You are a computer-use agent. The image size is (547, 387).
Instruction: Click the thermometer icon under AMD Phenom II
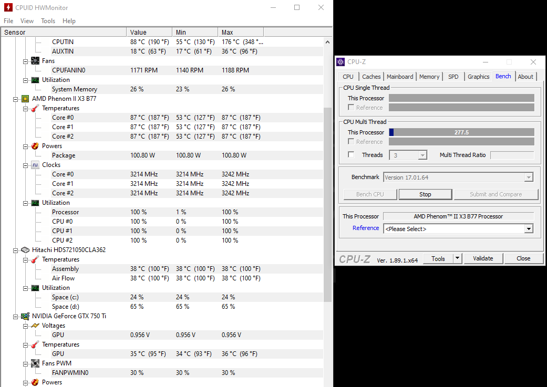[35, 108]
